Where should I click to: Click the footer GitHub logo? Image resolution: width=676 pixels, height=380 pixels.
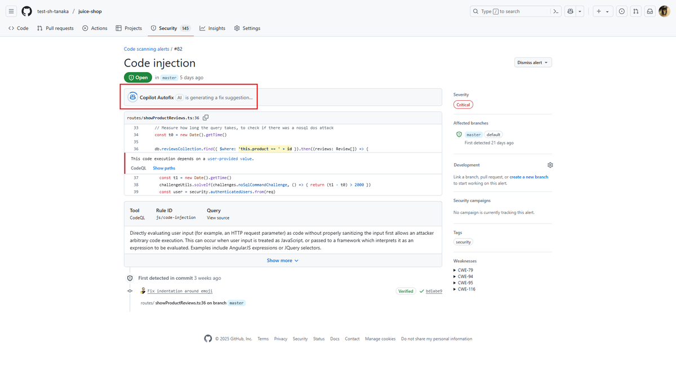click(x=208, y=339)
